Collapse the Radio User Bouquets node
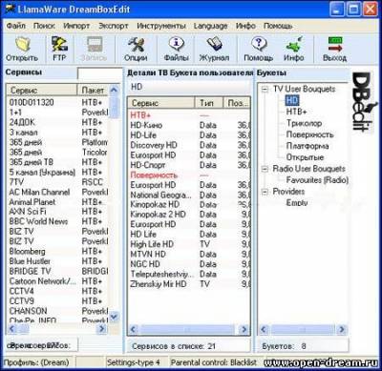Screen dimensions: 382x371 pos(265,169)
